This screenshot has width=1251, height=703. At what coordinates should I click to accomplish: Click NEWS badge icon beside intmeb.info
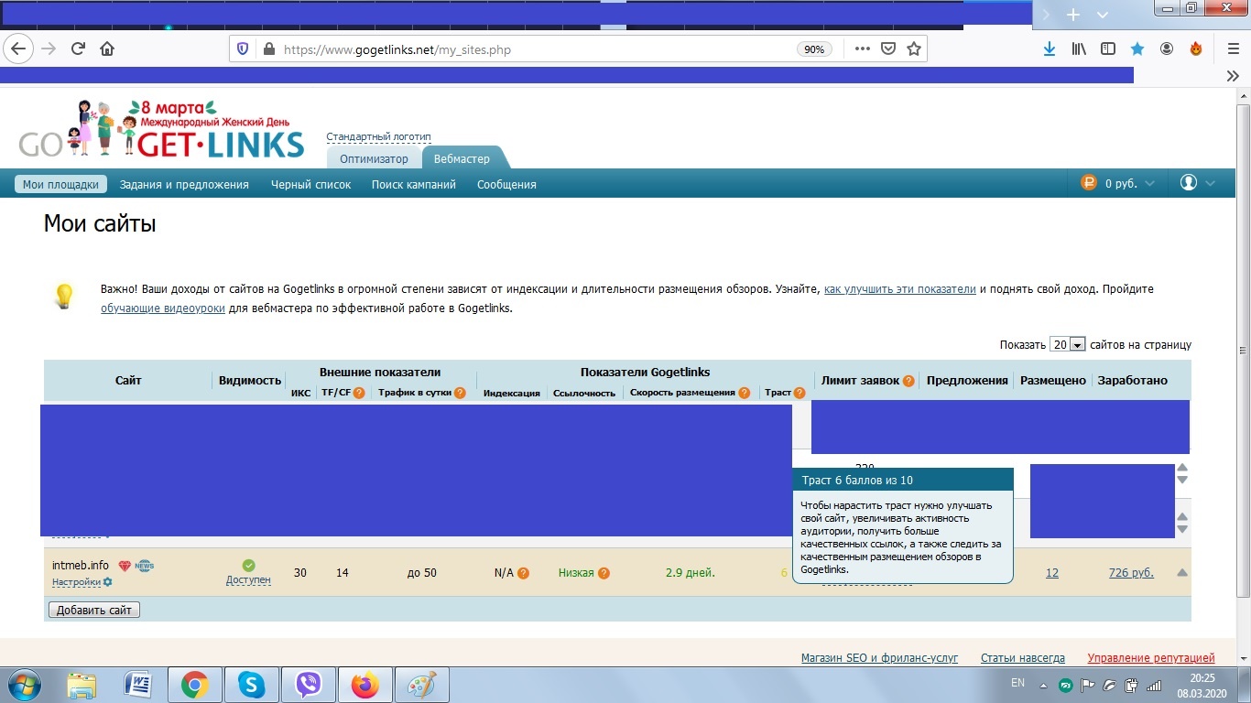point(145,566)
